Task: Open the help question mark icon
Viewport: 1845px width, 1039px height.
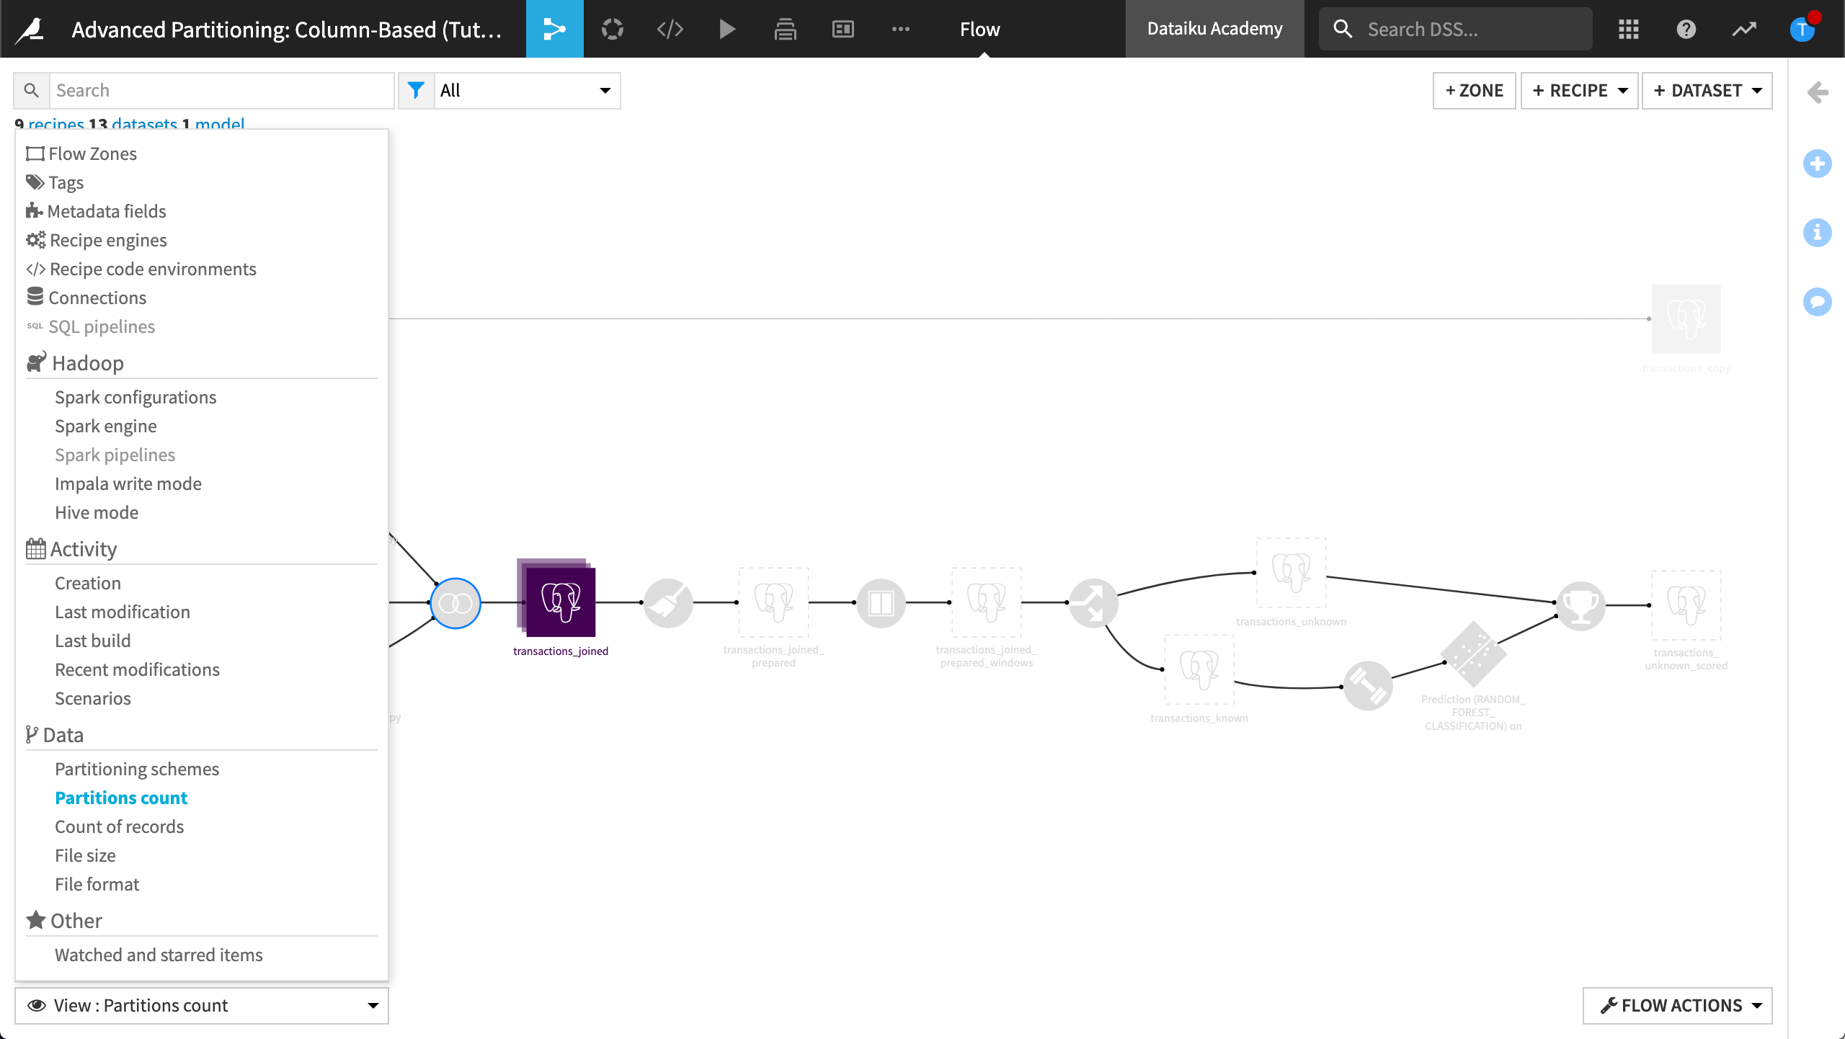Action: (x=1686, y=29)
